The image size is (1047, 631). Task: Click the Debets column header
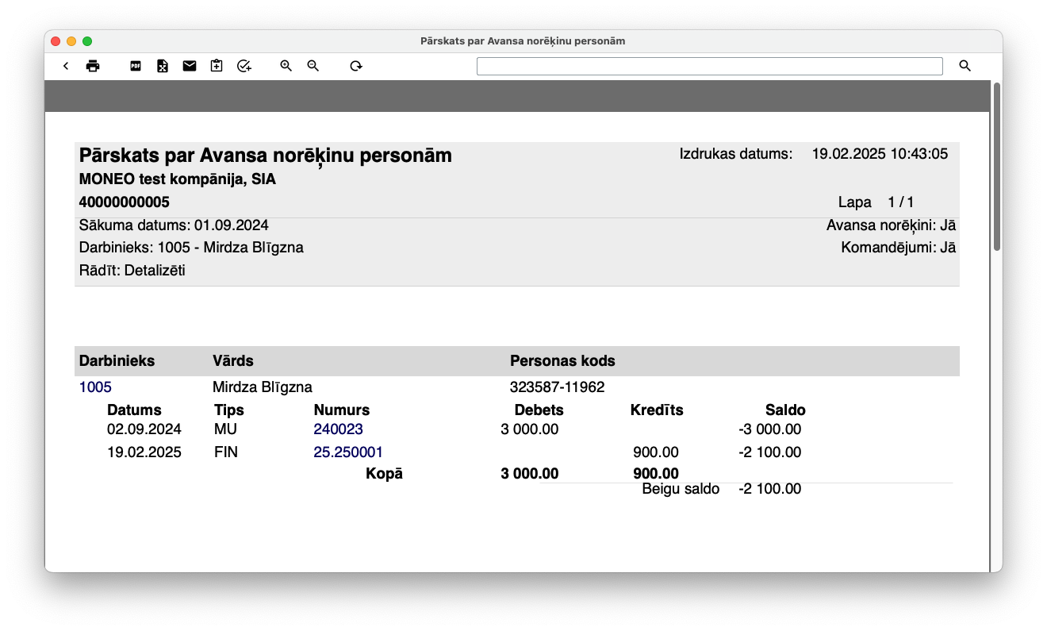[x=539, y=410]
